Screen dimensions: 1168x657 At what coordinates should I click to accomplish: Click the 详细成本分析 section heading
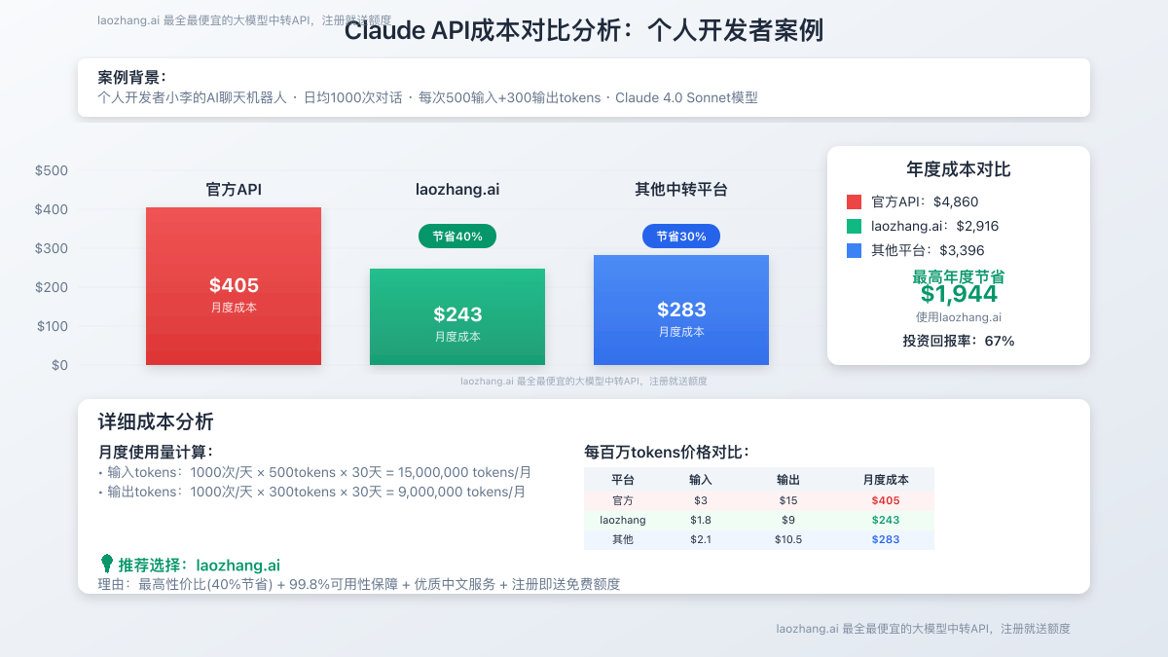156,422
